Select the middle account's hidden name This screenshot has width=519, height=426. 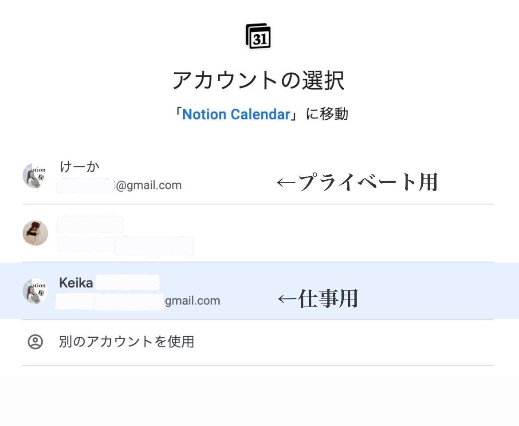(90, 225)
